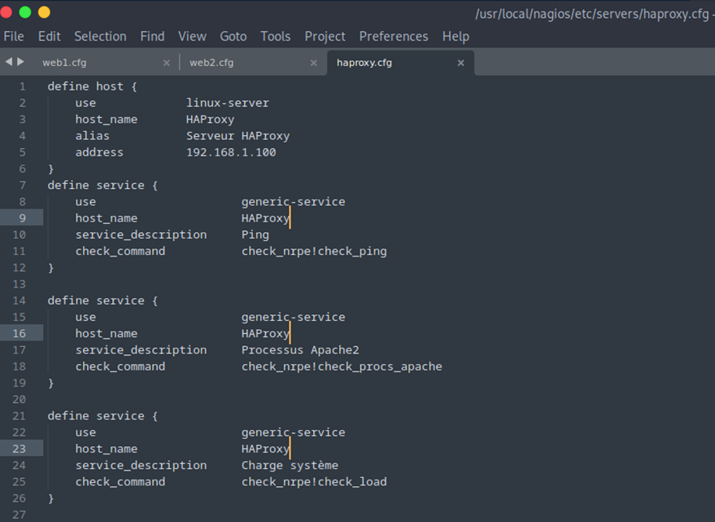Close the web1.cfg tab
715x522 pixels.
click(x=167, y=63)
